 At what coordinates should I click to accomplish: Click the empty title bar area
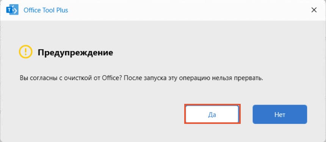click(187, 10)
